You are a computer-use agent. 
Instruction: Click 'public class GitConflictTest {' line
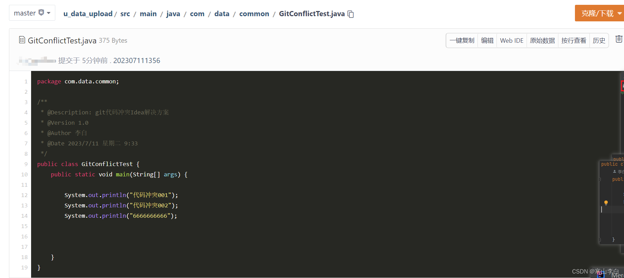[x=88, y=164]
